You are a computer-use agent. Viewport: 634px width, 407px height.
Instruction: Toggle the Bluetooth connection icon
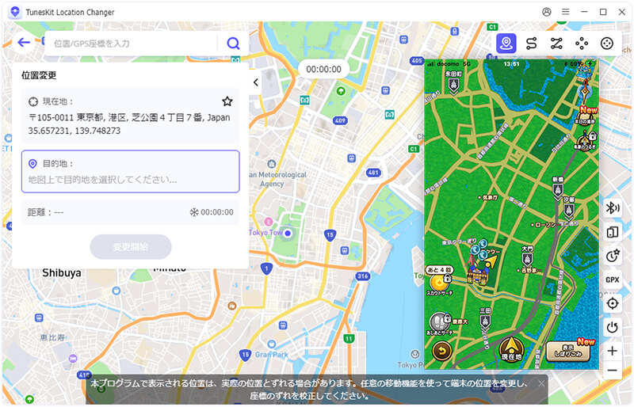pos(612,208)
